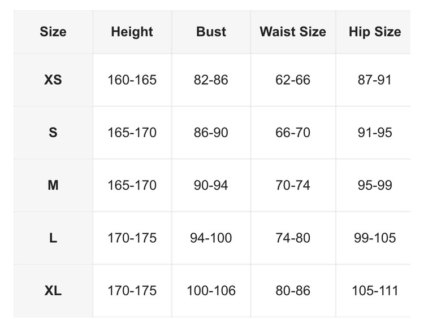Image resolution: width=424 pixels, height=319 pixels.
Task: Select the 91-95 hip size cell
Action: [375, 133]
